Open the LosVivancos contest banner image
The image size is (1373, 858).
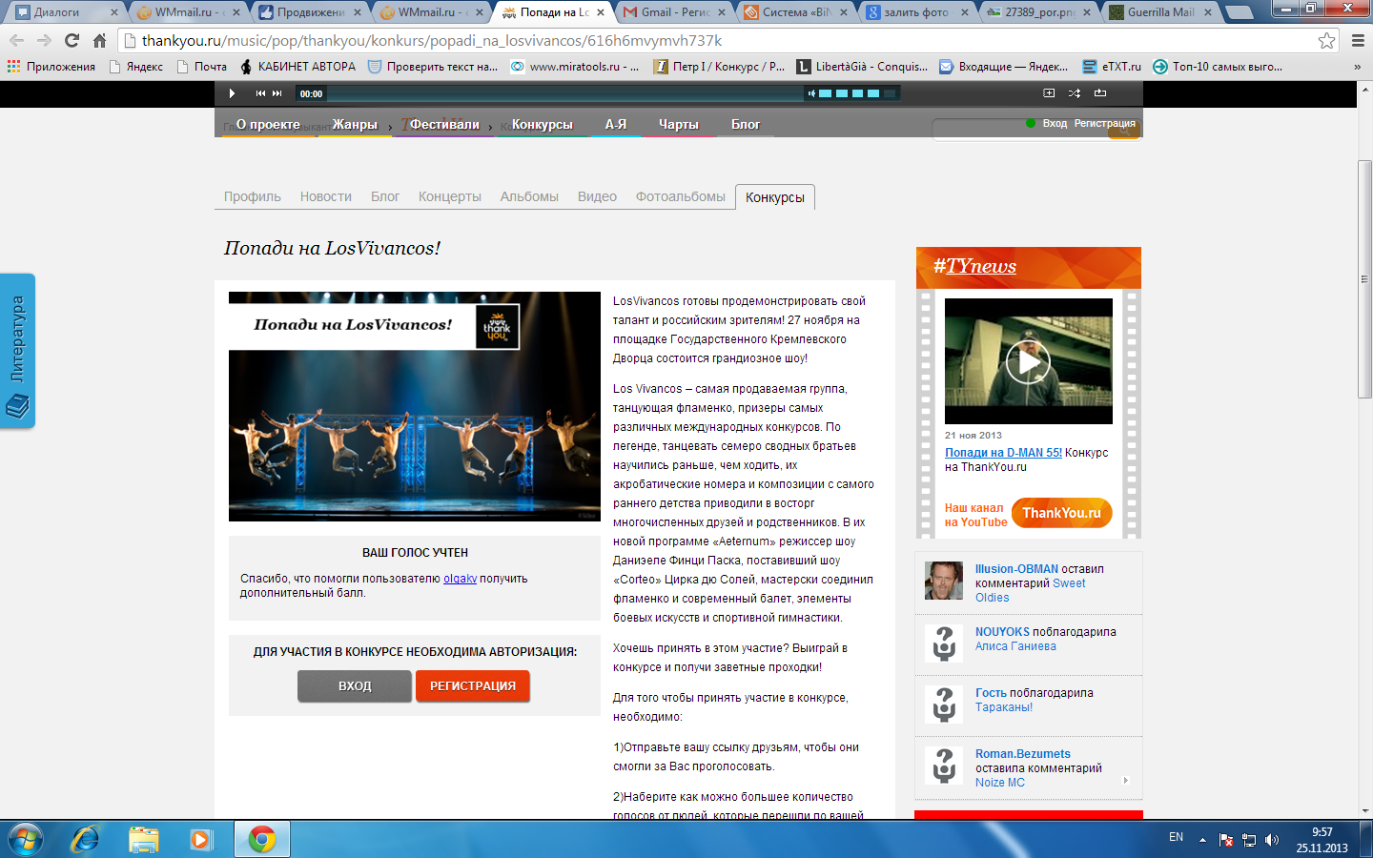(x=415, y=406)
